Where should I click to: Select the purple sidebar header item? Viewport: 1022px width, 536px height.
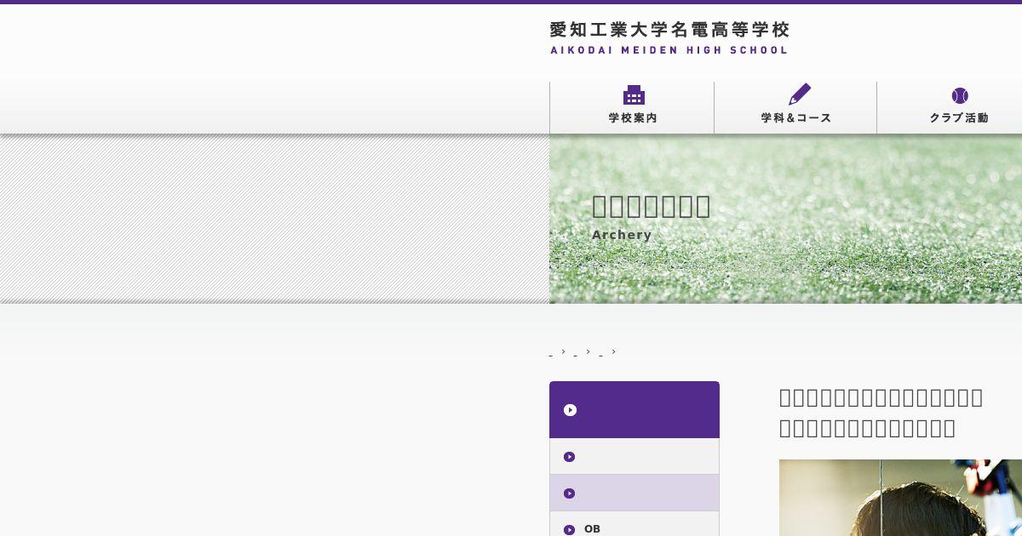tap(634, 409)
